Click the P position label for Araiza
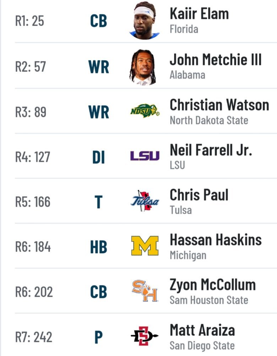Image resolution: width=277 pixels, height=356 pixels. point(98,337)
